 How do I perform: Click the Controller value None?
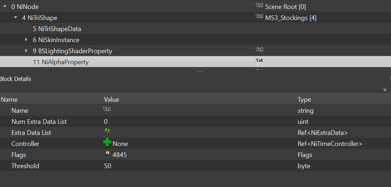click(120, 144)
